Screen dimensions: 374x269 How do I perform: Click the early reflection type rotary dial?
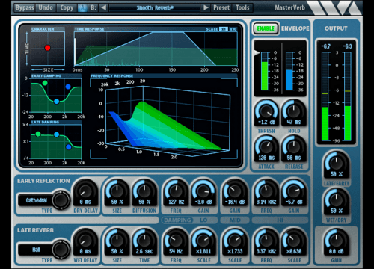61,200
